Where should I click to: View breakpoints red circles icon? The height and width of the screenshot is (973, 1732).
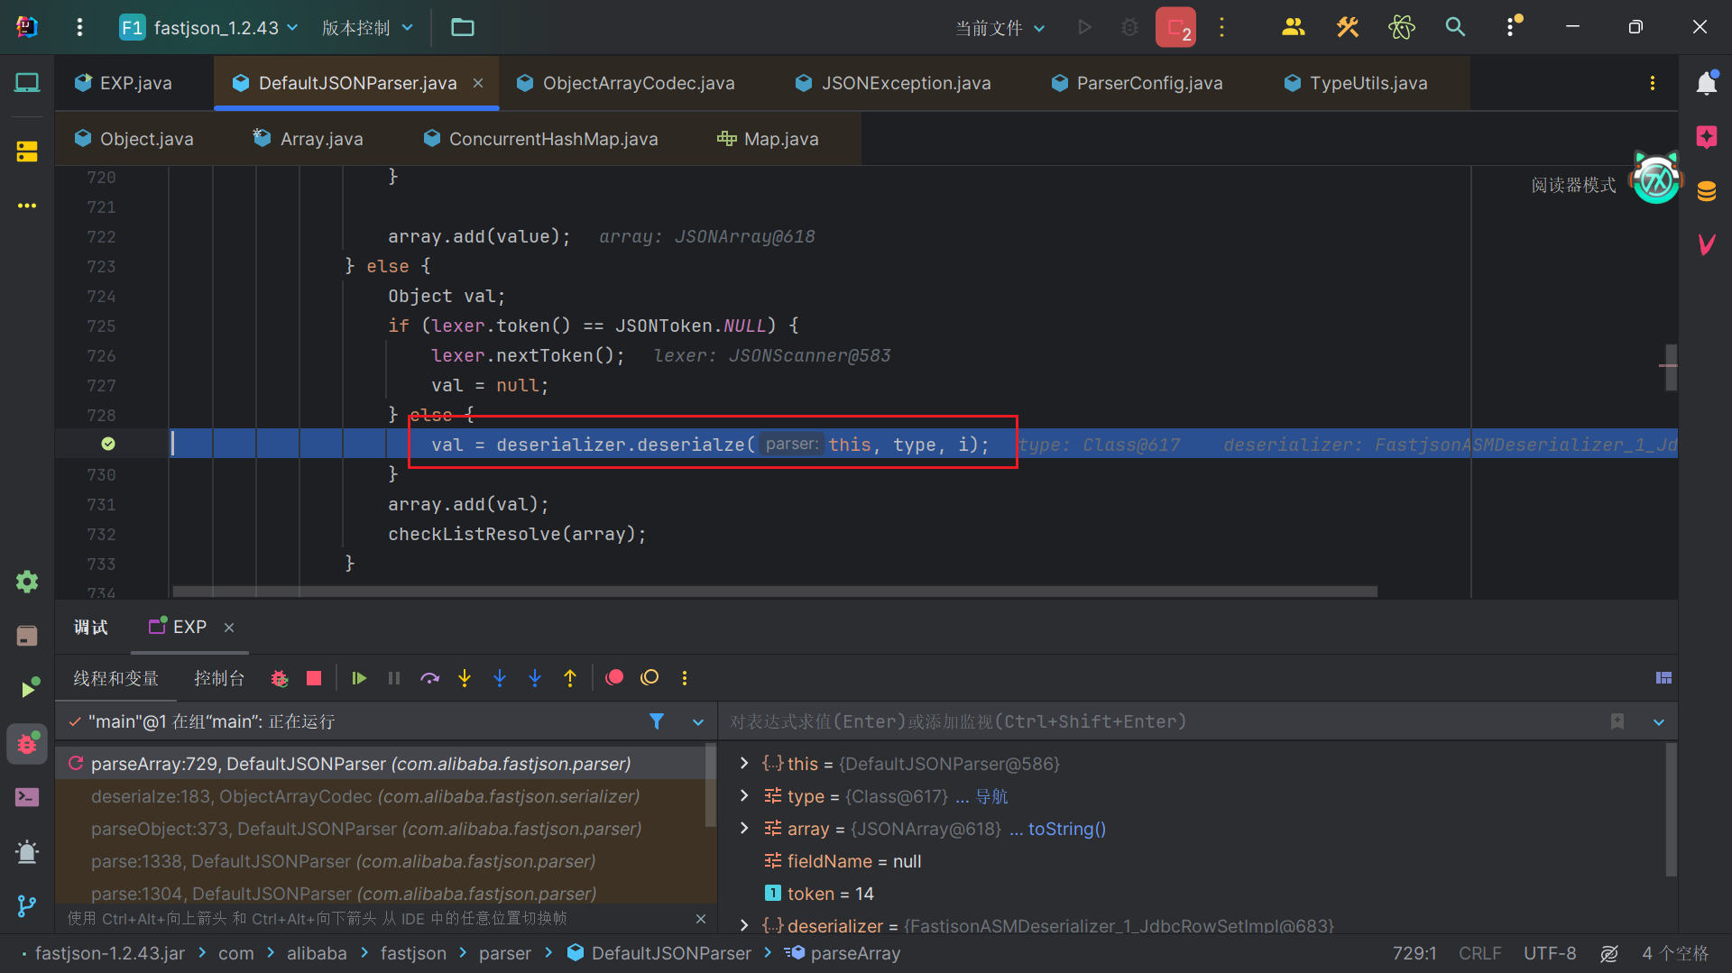614,678
